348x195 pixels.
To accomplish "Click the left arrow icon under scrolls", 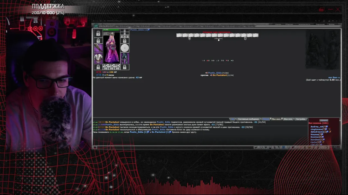I will pos(189,38).
